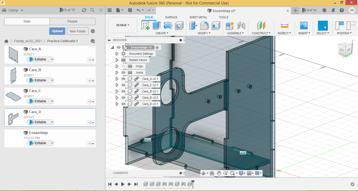Image resolution: width=358 pixels, height=191 pixels.
Task: Click the refresh icon in the data panel
Action: tap(84, 10)
